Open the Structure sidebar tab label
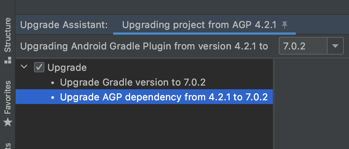The width and height of the screenshot is (349, 149). (7, 39)
